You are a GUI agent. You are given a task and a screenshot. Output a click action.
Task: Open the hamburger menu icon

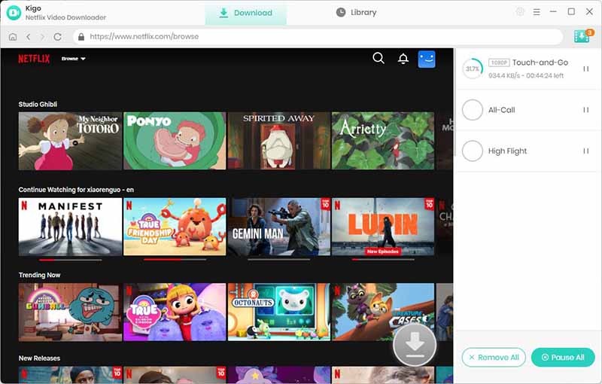click(x=537, y=12)
